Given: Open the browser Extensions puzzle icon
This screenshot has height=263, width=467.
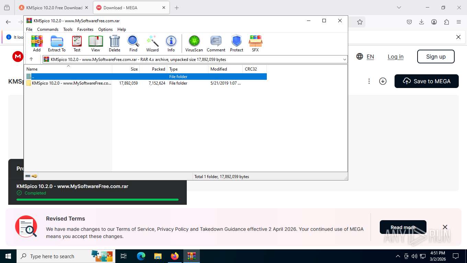Looking at the screenshot, I should pyautogui.click(x=446, y=22).
